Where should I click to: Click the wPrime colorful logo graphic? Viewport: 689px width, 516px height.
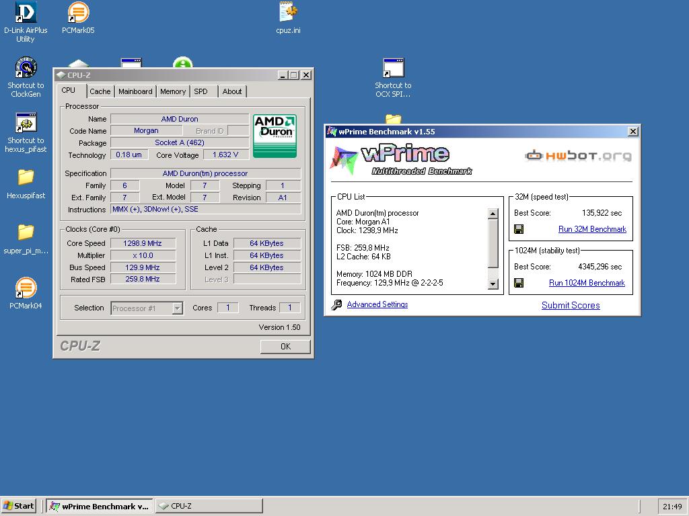click(x=343, y=160)
